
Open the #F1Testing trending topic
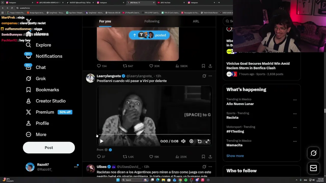click(235, 131)
